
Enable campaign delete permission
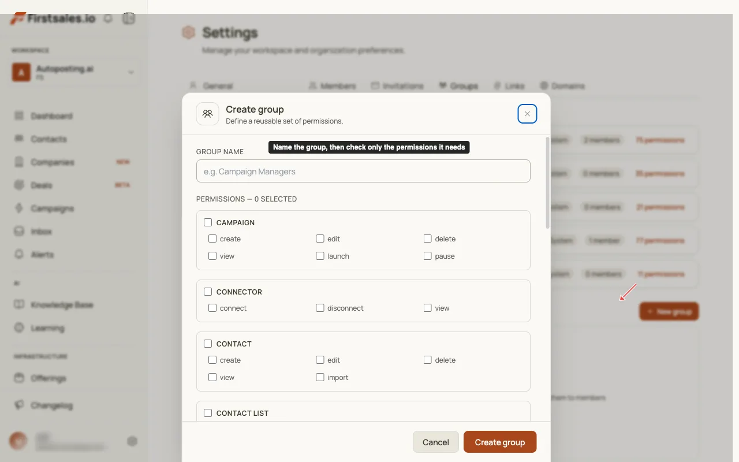pyautogui.click(x=427, y=239)
